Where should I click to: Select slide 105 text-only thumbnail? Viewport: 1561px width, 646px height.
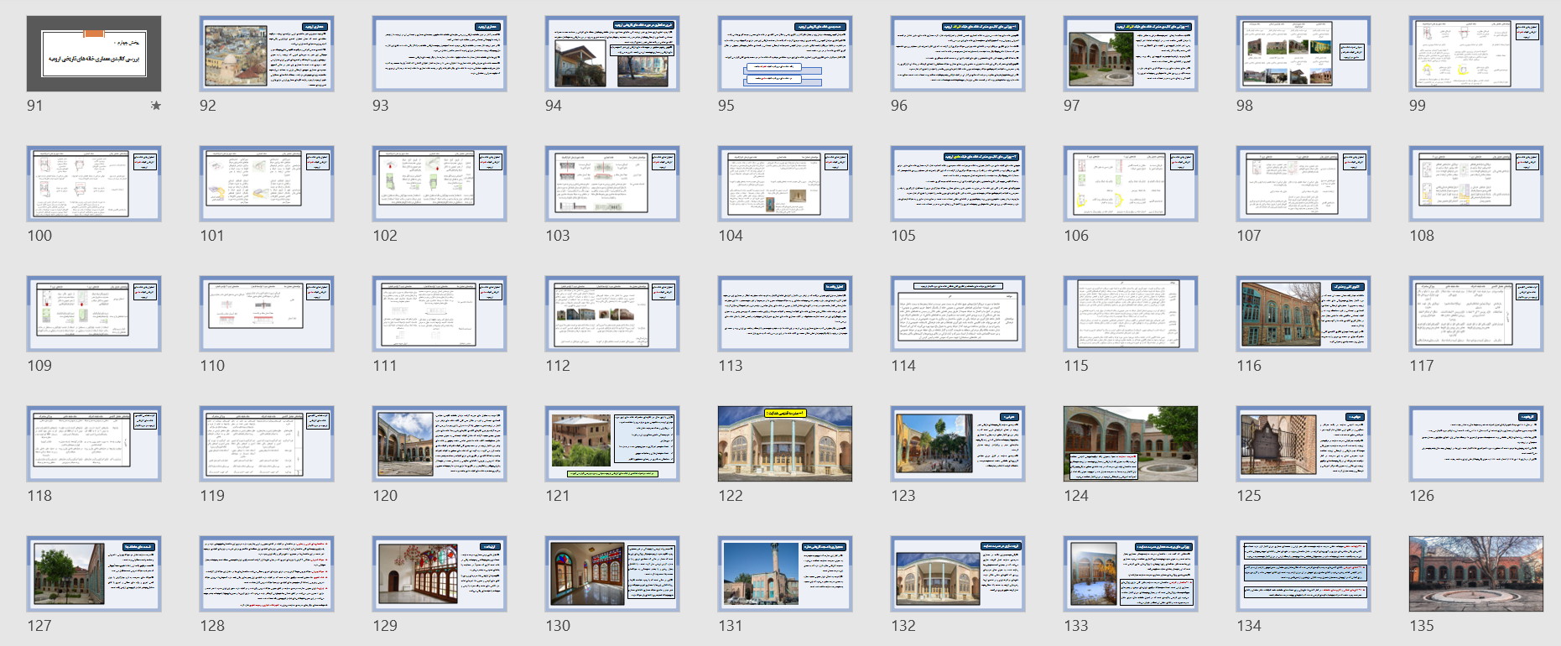tap(958, 184)
